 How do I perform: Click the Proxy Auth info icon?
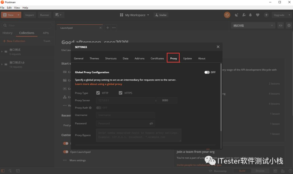pos(90,108)
